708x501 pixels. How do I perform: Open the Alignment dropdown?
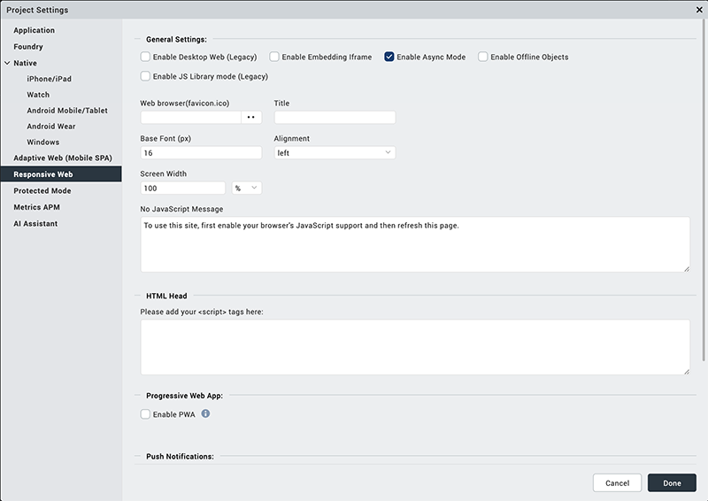335,153
